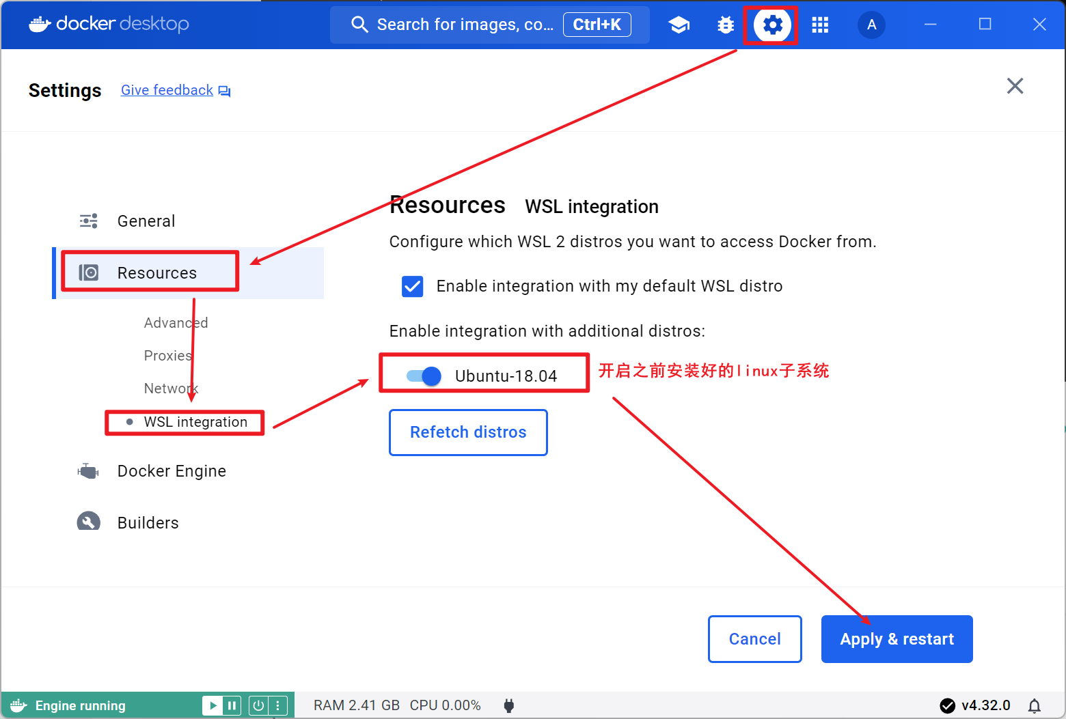Maximize the Docker Desktop window
1066x719 pixels.
985,25
